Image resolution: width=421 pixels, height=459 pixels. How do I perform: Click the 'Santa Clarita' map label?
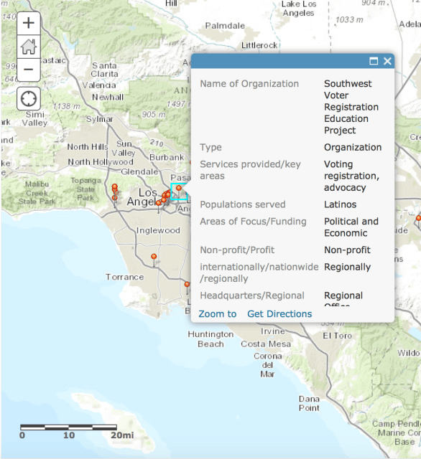[104, 70]
